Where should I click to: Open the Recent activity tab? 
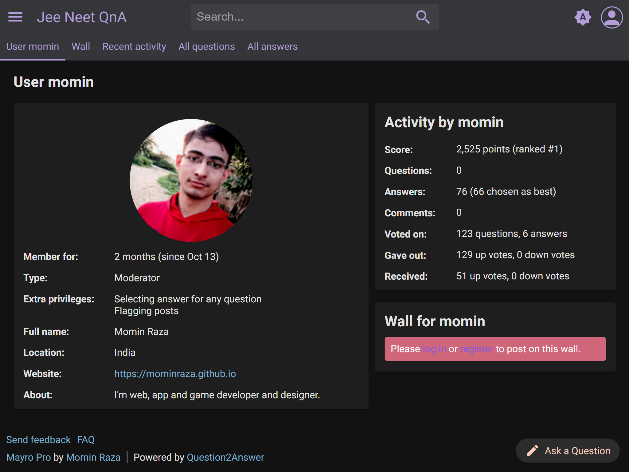[x=134, y=46]
